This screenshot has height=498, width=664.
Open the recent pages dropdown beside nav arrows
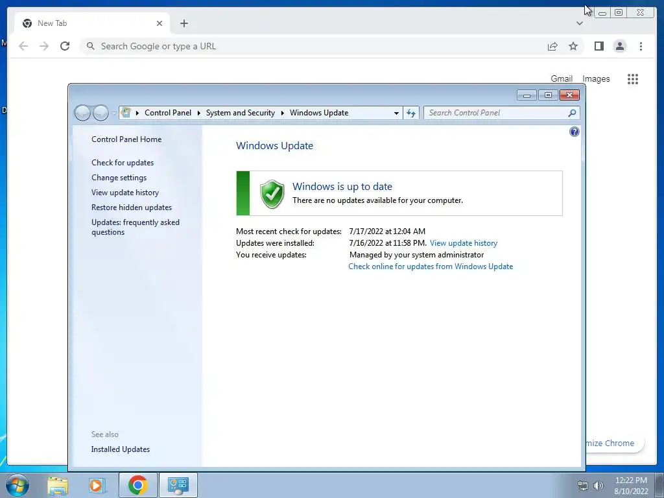[x=113, y=113]
